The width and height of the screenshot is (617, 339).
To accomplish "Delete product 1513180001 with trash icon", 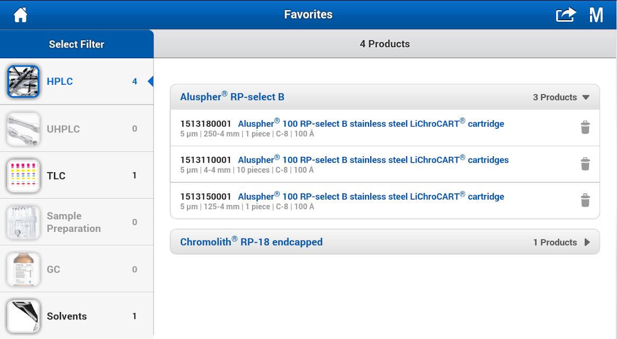I will click(x=585, y=128).
